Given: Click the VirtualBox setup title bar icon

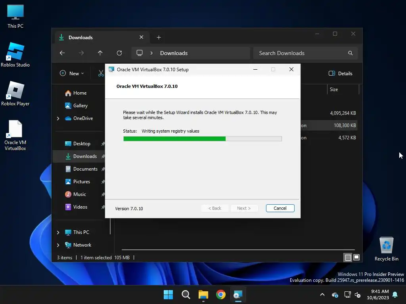Looking at the screenshot, I should 111,69.
